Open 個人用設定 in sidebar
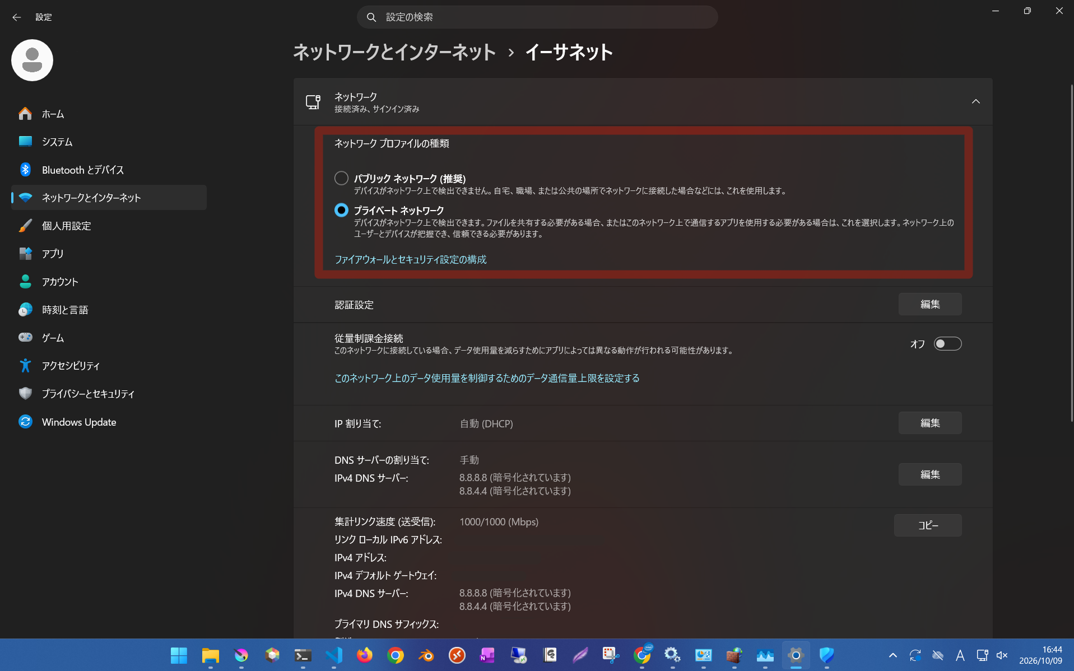This screenshot has height=671, width=1074. [x=109, y=226]
